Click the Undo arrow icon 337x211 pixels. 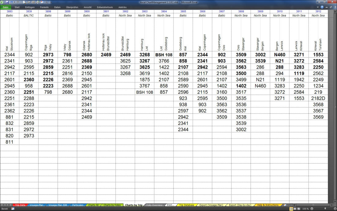11,2
